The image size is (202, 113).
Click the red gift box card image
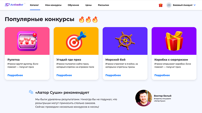[x=174, y=41]
